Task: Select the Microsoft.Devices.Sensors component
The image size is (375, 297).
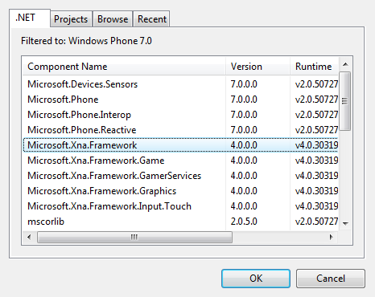Action: pos(180,84)
